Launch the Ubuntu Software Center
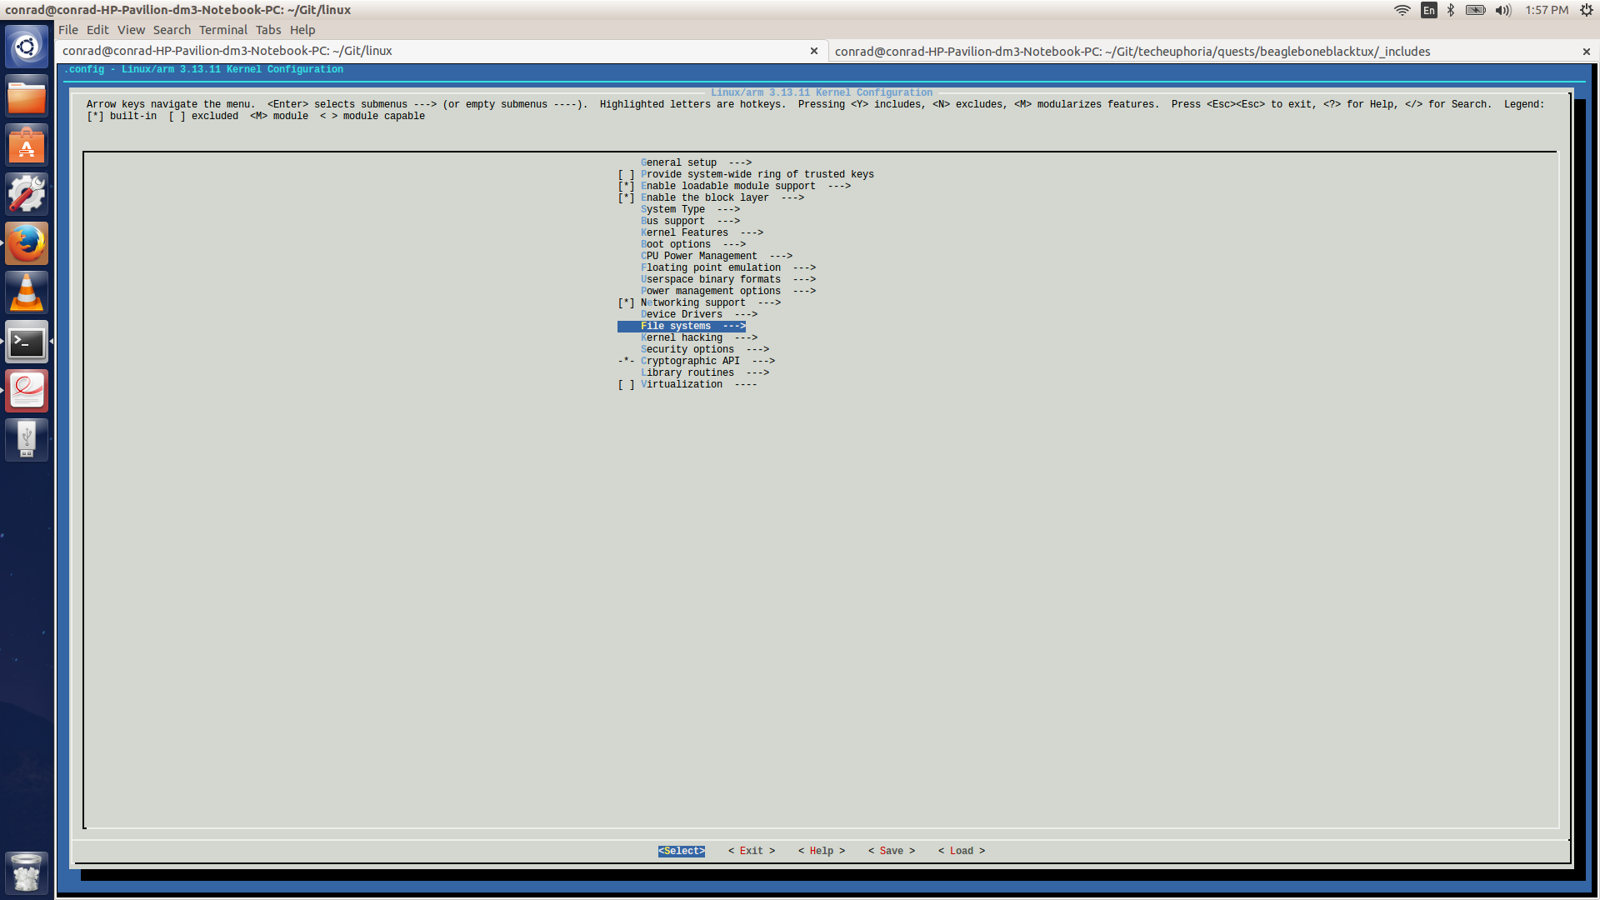This screenshot has height=900, width=1600. point(27,144)
